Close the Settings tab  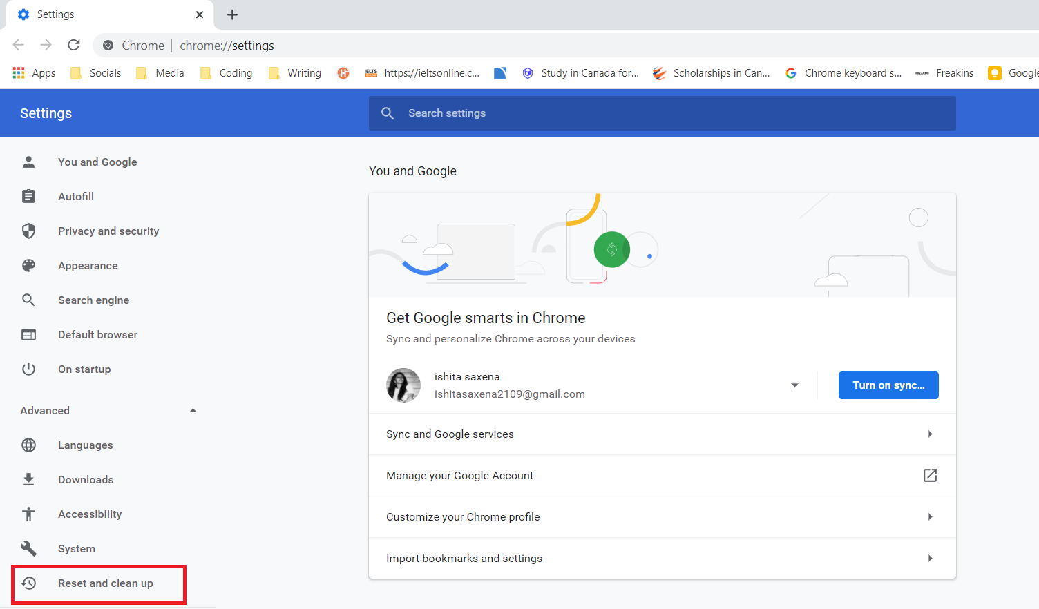tap(200, 14)
